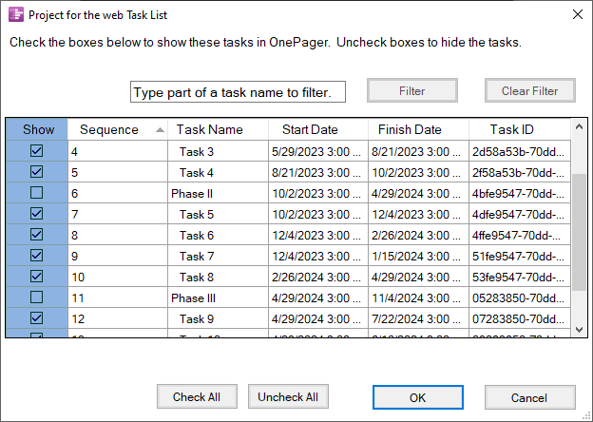Click Task ID 4ffe9547-70dd for Task 6
Image resolution: width=593 pixels, height=422 pixels.
[520, 235]
